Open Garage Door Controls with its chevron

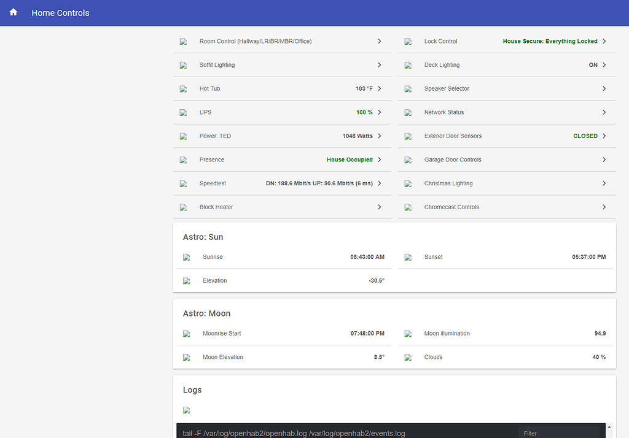coord(604,159)
